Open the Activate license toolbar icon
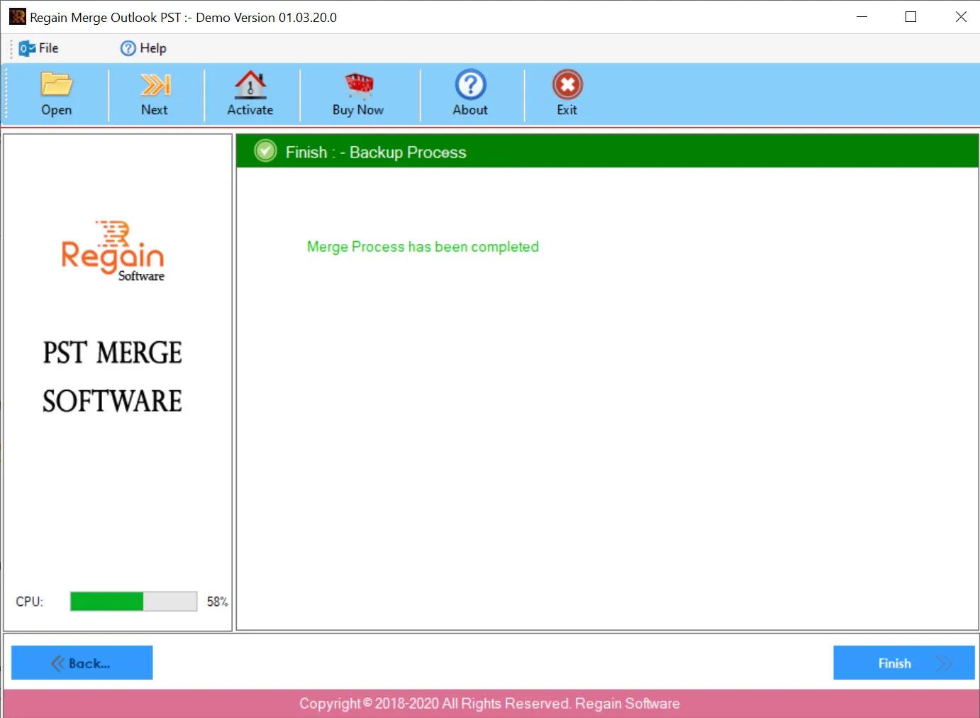980x718 pixels. (x=250, y=84)
